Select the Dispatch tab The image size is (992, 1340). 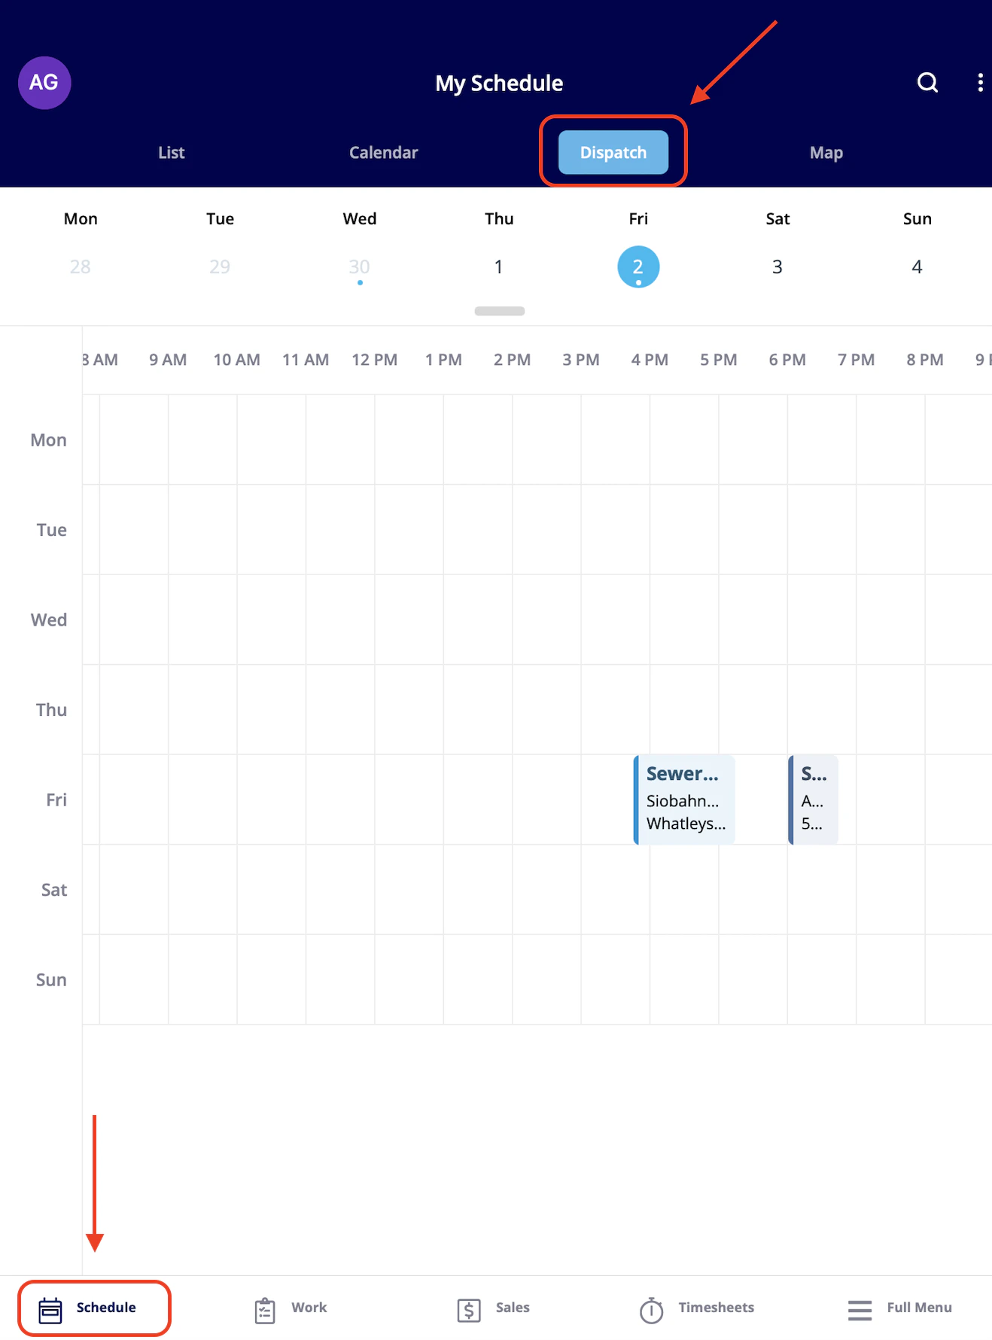tap(613, 152)
